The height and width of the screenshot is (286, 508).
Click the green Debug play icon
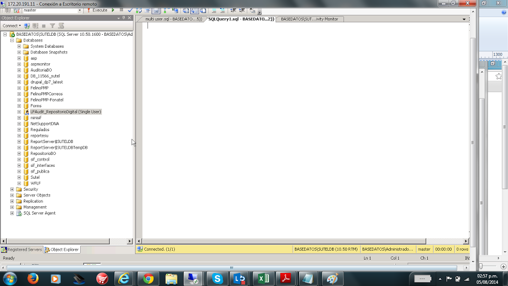point(113,10)
